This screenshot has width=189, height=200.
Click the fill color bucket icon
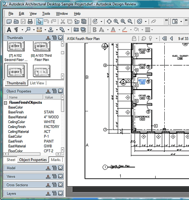[x=136, y=30]
